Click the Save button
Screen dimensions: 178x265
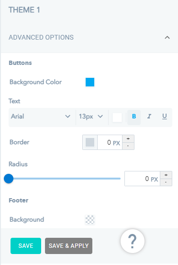[x=26, y=246]
